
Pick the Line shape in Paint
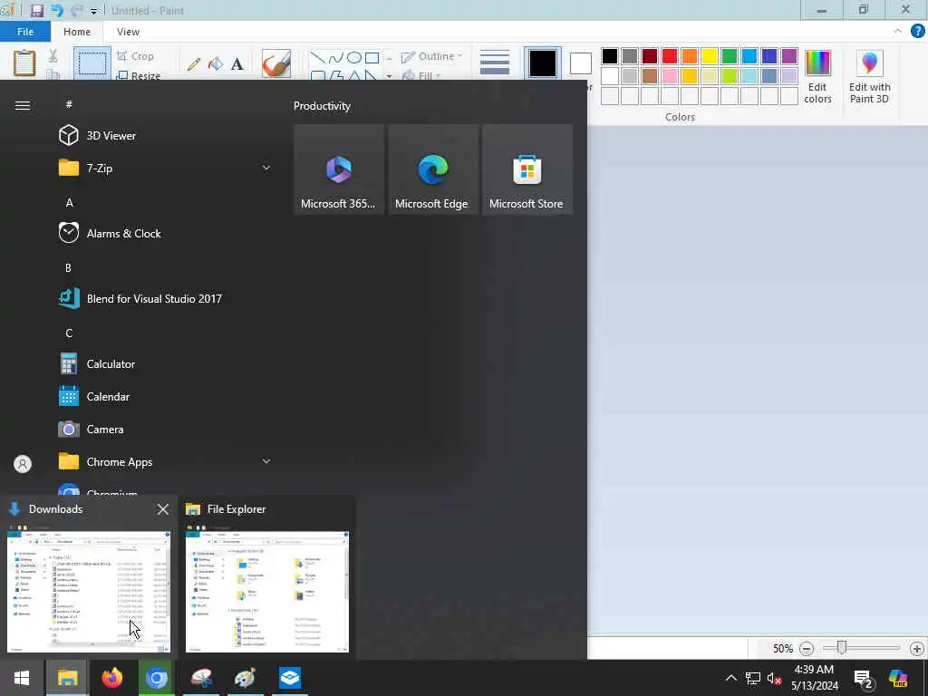[x=317, y=57]
